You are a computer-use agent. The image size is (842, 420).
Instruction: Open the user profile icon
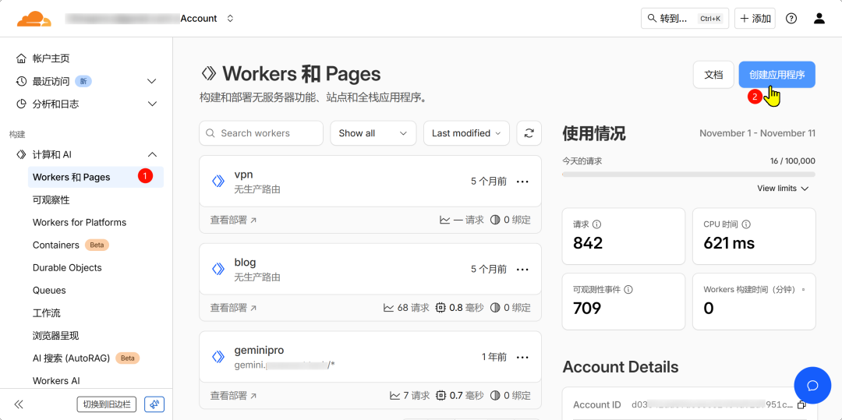point(819,19)
